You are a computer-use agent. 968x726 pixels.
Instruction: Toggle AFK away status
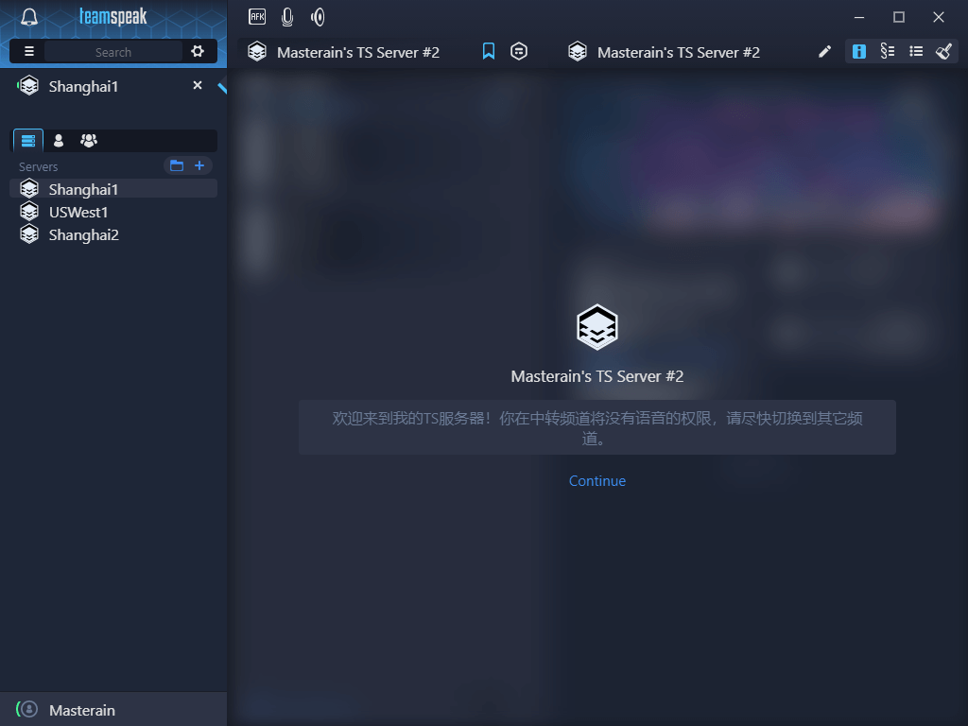click(257, 16)
